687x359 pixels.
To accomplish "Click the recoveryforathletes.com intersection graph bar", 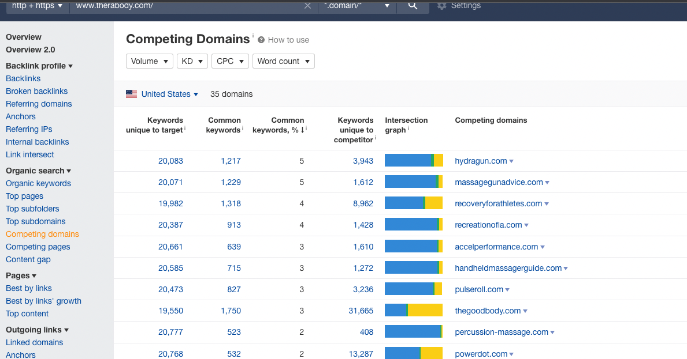I will click(x=414, y=203).
